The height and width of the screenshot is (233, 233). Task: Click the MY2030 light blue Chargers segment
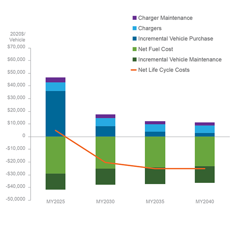(105, 122)
